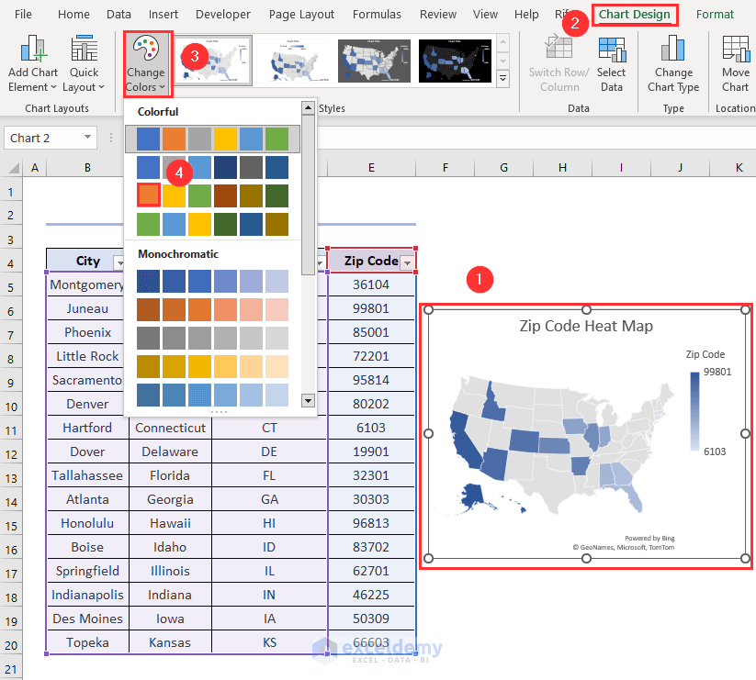
Task: Expand the chart Styles gallery More arrow
Action: click(502, 80)
